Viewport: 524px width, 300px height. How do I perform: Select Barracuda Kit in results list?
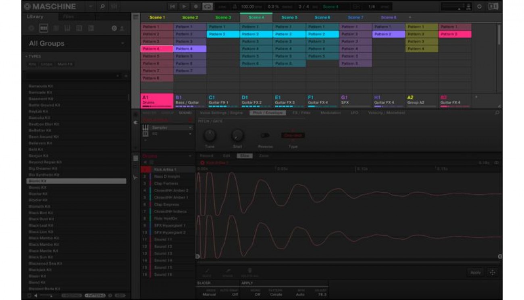click(x=77, y=86)
